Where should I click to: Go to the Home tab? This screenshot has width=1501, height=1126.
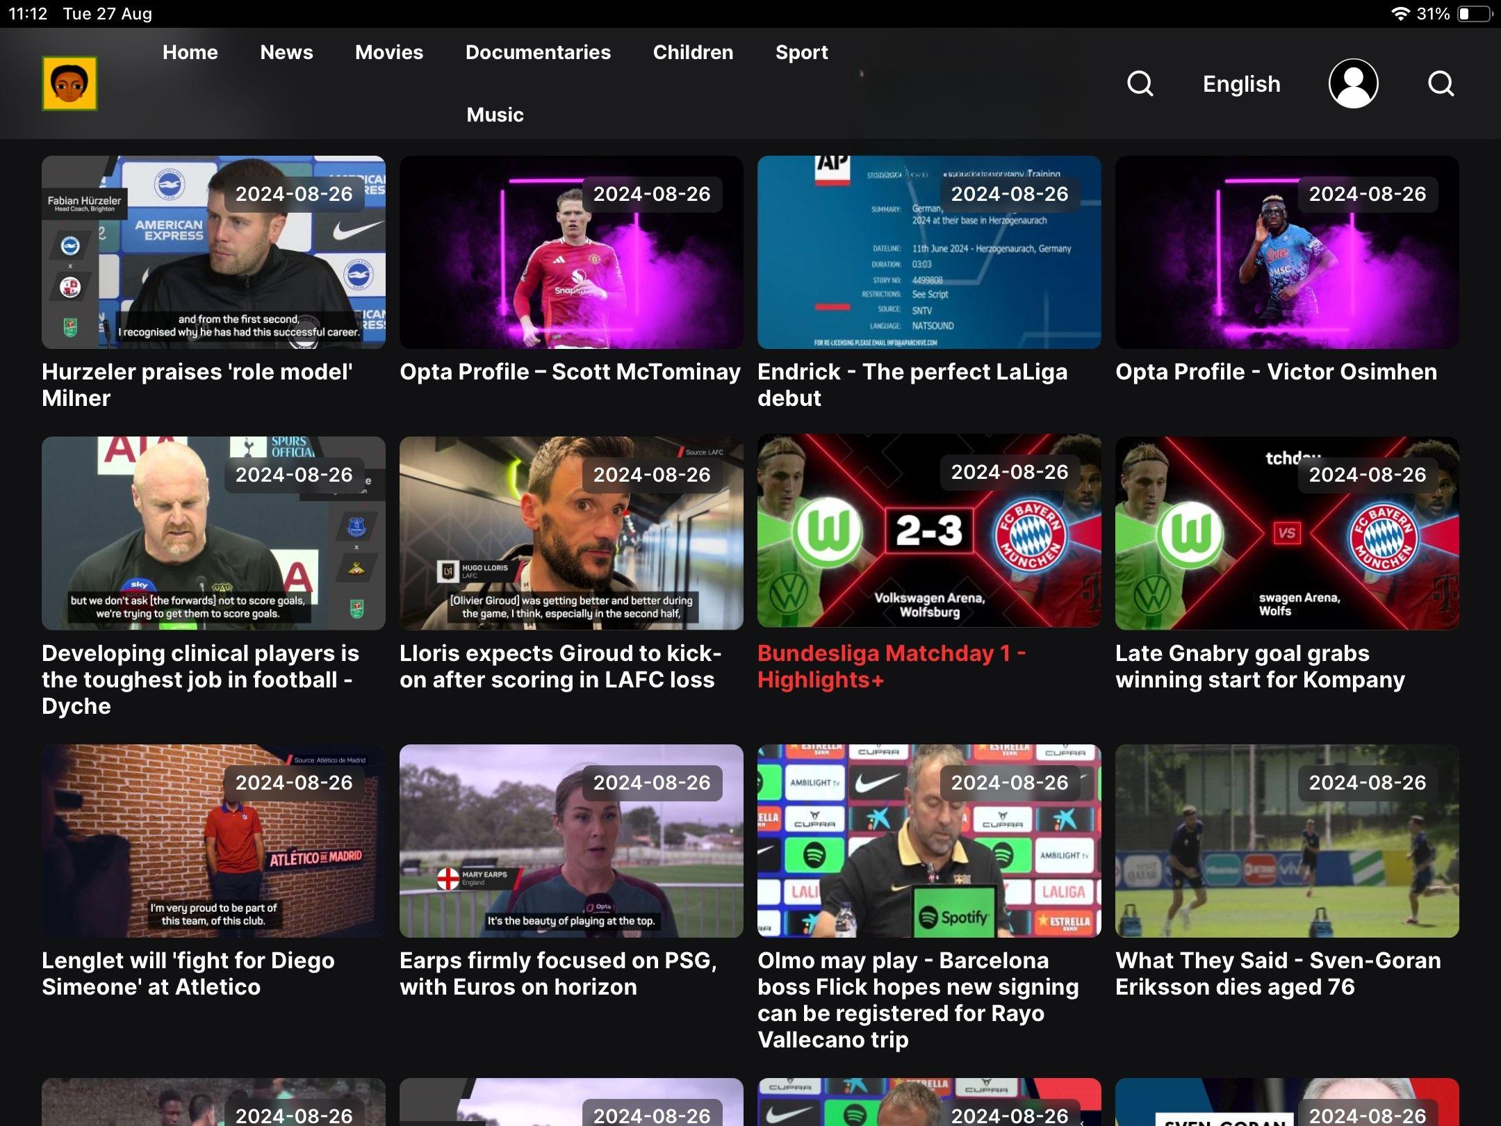coord(190,52)
